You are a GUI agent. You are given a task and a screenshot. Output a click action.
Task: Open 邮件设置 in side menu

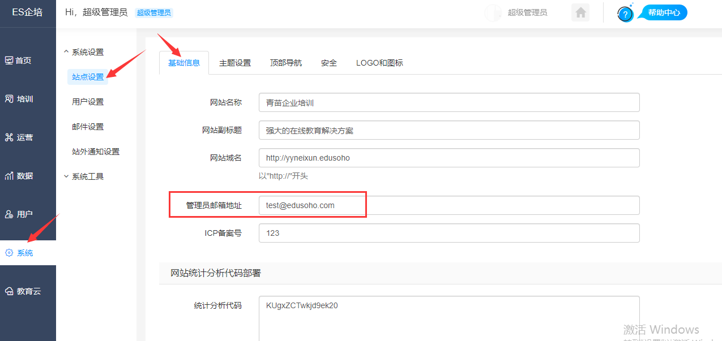tap(88, 127)
